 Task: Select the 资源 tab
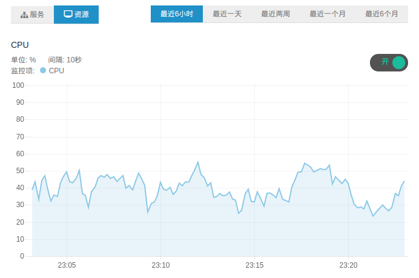tap(76, 15)
